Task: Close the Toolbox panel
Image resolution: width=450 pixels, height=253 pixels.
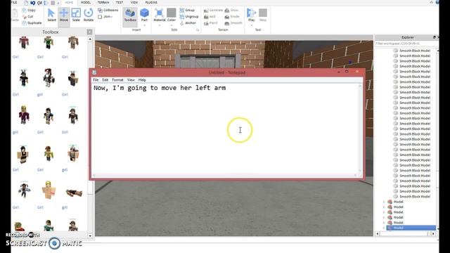Action: 89,32
